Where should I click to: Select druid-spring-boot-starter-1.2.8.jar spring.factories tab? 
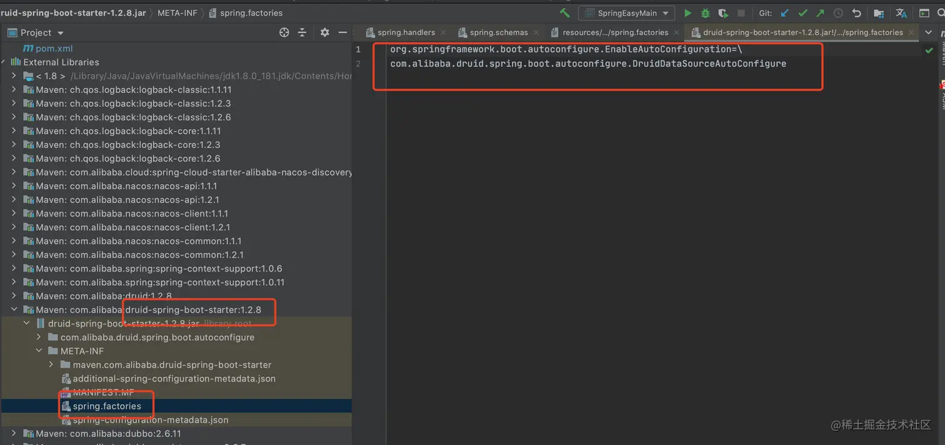click(x=802, y=32)
